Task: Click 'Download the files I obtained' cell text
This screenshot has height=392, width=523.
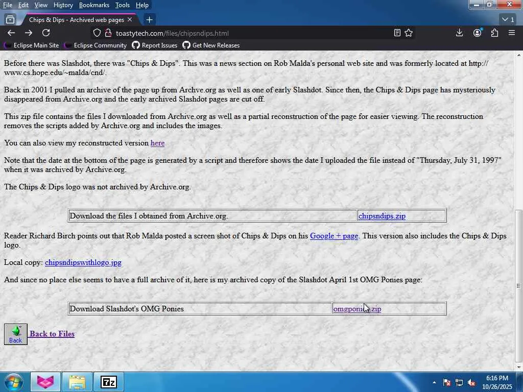Action: [149, 216]
